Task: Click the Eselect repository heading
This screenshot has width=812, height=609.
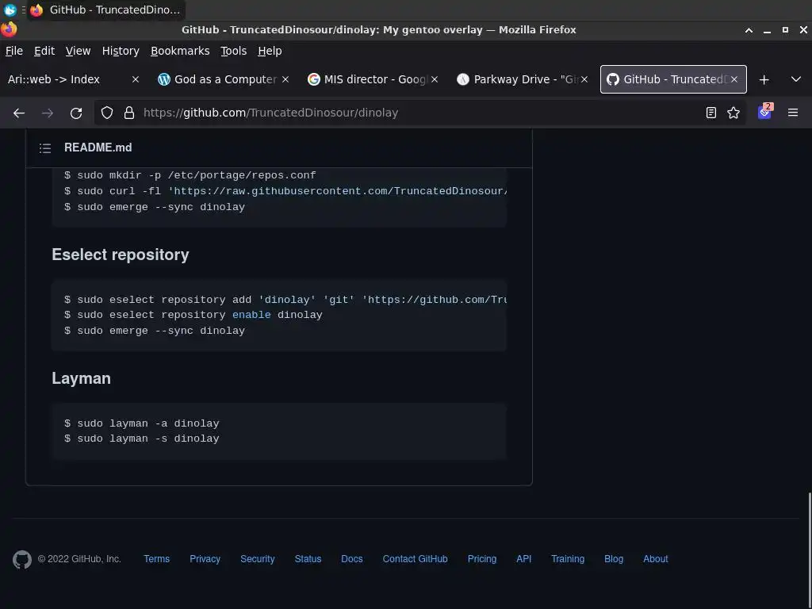Action: 121,255
